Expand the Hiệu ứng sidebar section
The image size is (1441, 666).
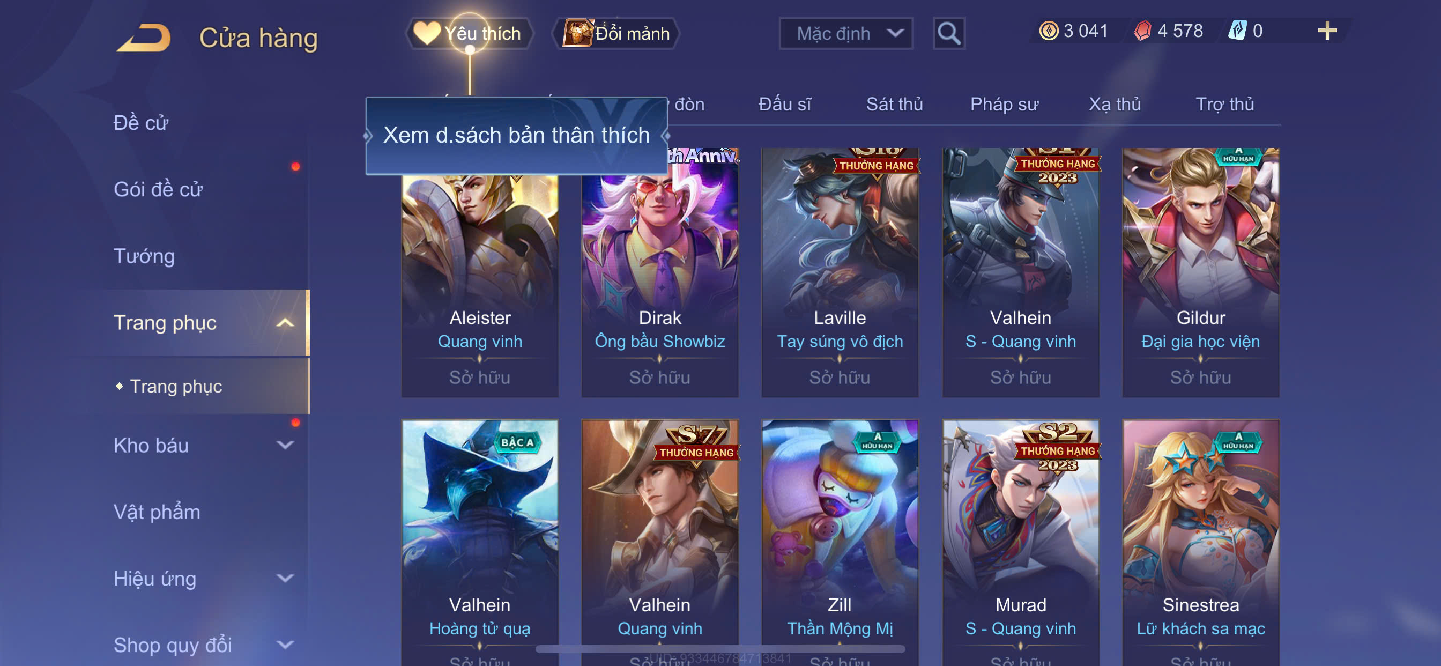click(x=285, y=579)
